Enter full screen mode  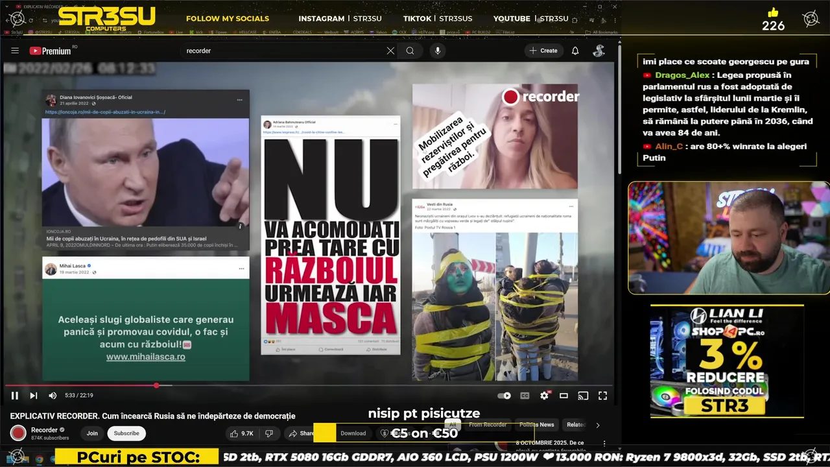pyautogui.click(x=602, y=396)
